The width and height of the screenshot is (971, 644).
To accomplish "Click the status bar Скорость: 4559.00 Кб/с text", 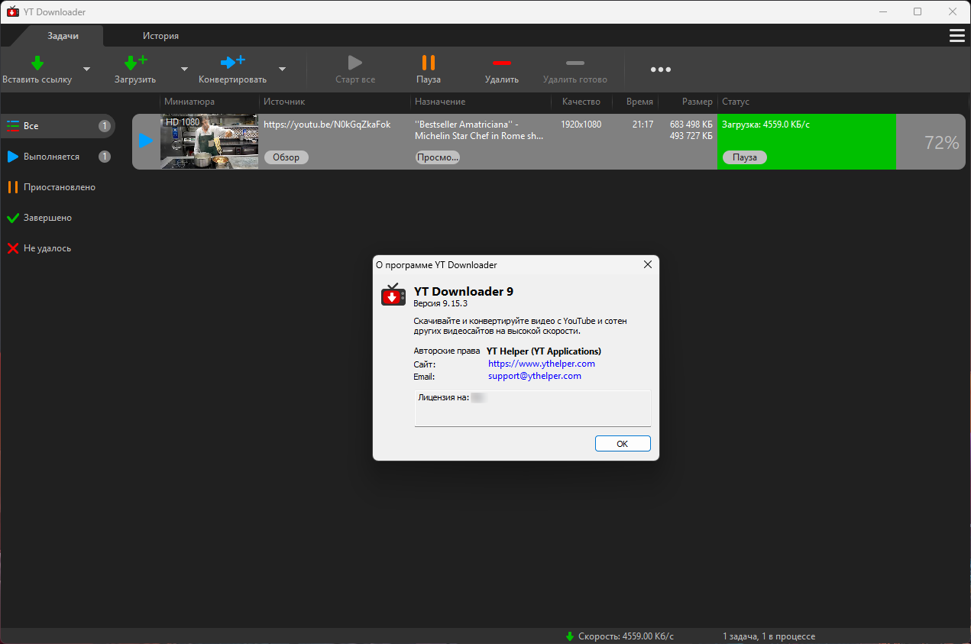I will pyautogui.click(x=626, y=636).
